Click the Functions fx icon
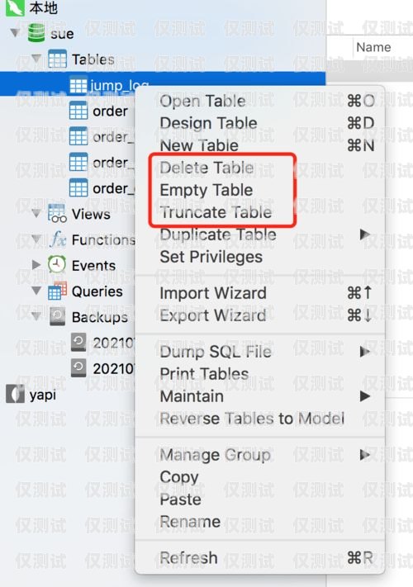The width and height of the screenshot is (413, 587). point(57,239)
